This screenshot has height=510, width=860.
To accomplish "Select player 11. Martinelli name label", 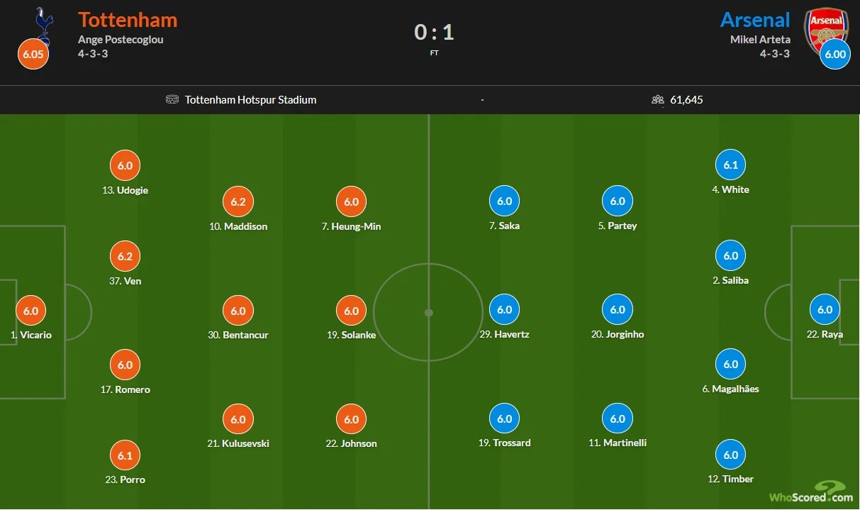I will (x=618, y=443).
